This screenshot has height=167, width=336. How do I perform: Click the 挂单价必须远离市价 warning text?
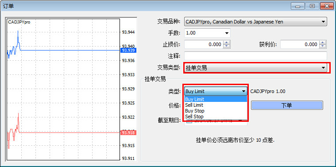[235, 140]
